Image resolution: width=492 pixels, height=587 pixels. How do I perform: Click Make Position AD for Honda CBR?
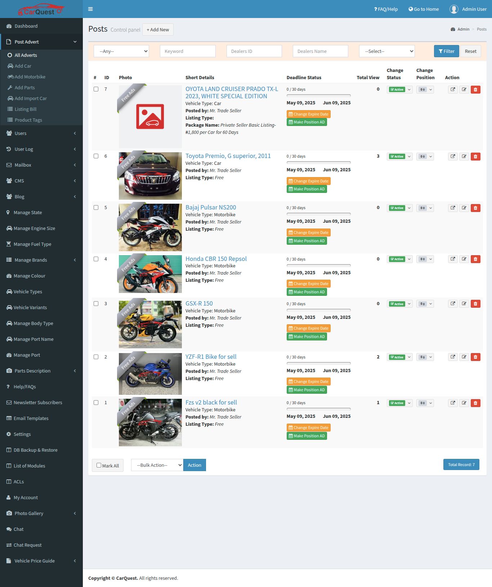pyautogui.click(x=307, y=292)
